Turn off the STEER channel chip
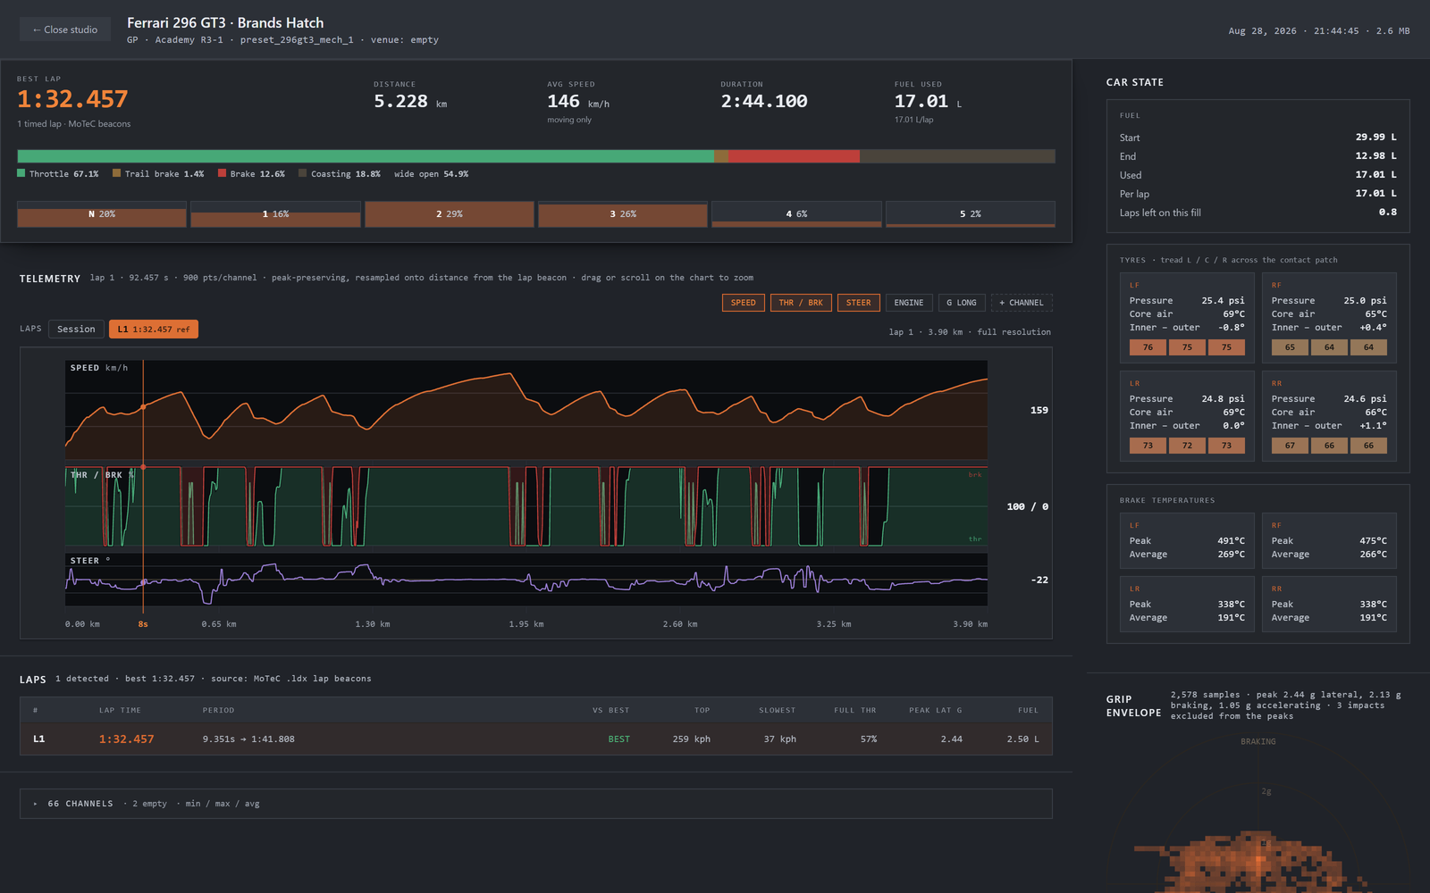The height and width of the screenshot is (893, 1430). click(x=858, y=303)
